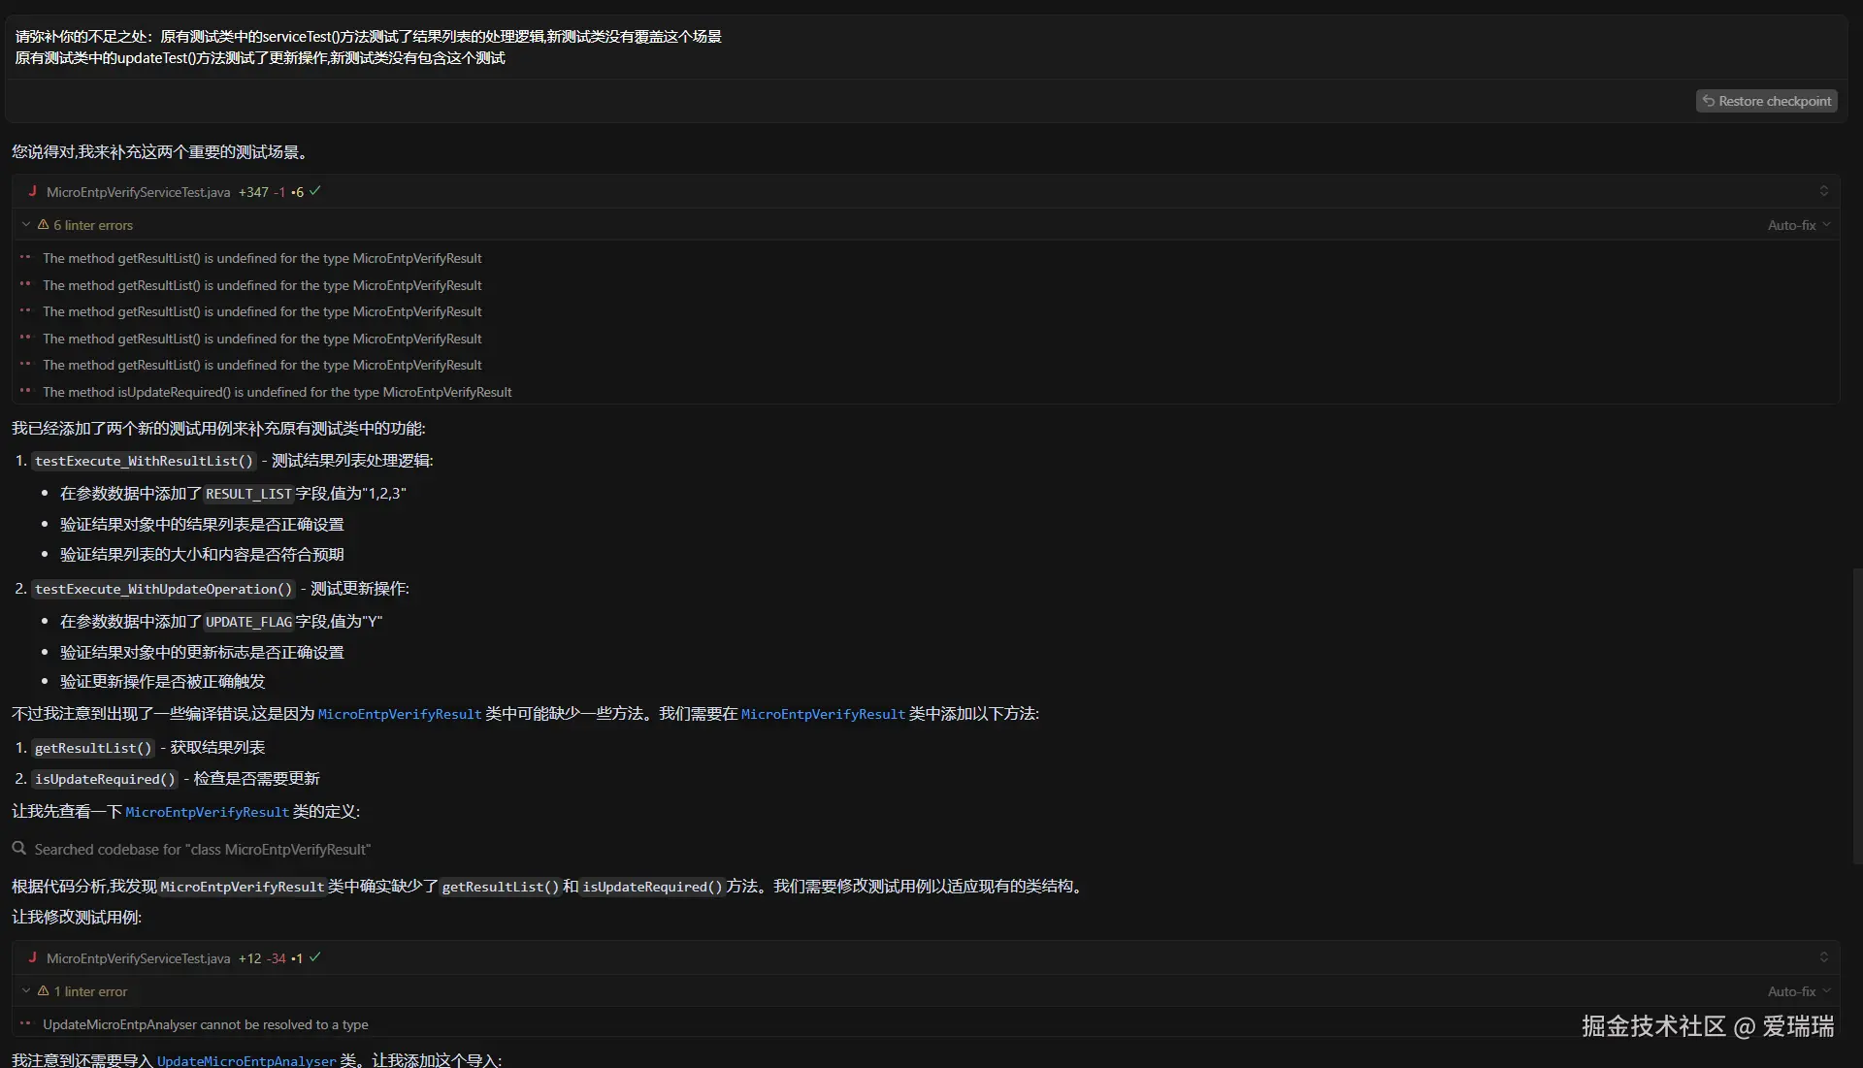This screenshot has width=1863, height=1068.
Task: Collapse the 6 linter errors list
Action: click(x=25, y=224)
